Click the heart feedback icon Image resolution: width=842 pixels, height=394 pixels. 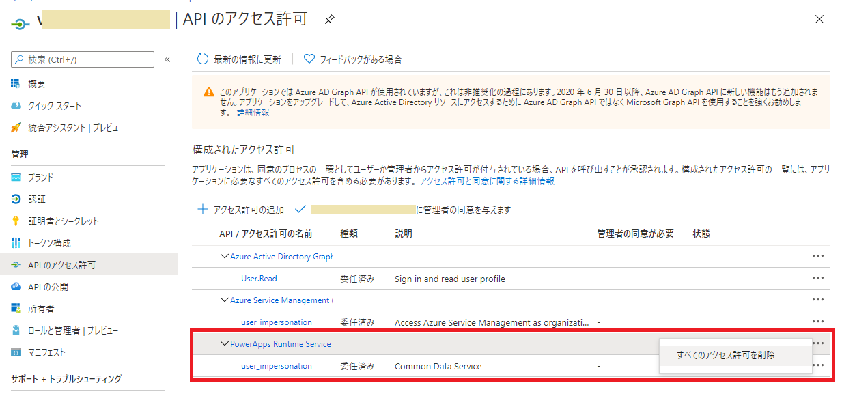(x=309, y=59)
